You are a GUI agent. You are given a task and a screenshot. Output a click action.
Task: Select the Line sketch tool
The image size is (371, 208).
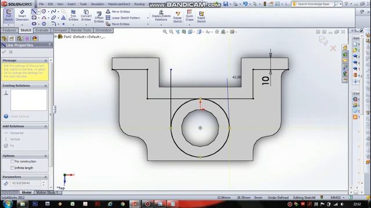click(34, 12)
